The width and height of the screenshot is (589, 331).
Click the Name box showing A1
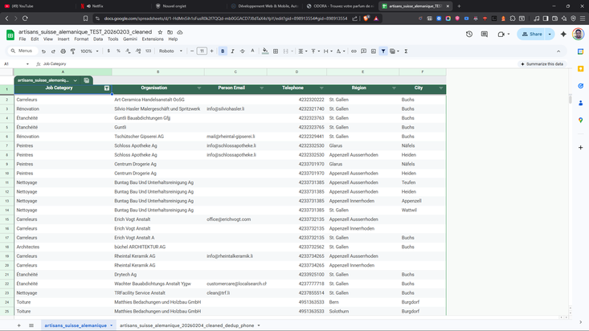point(14,63)
